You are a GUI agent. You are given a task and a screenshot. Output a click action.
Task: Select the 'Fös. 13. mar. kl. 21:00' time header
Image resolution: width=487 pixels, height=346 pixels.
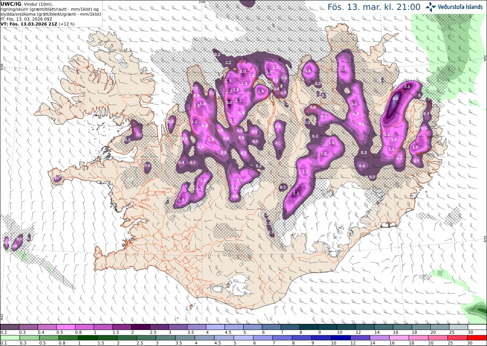pyautogui.click(x=374, y=7)
